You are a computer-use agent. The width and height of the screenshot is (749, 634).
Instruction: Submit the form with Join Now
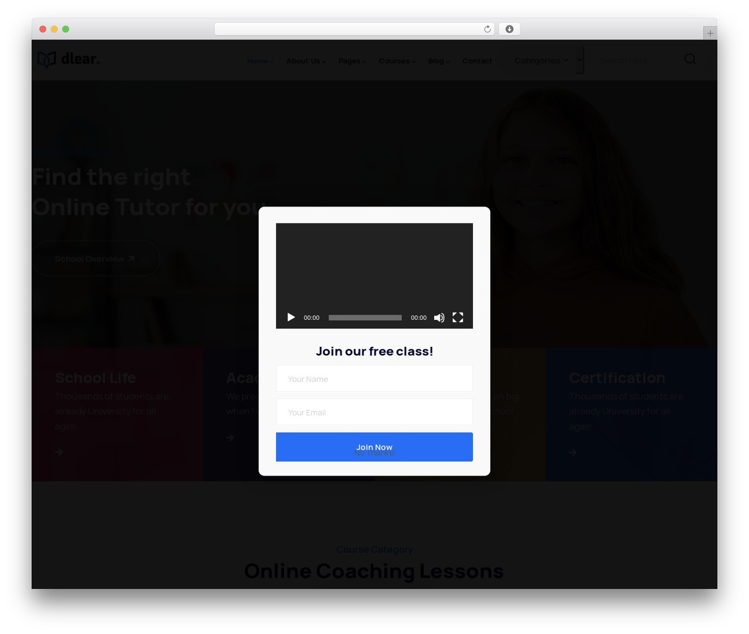point(374,447)
